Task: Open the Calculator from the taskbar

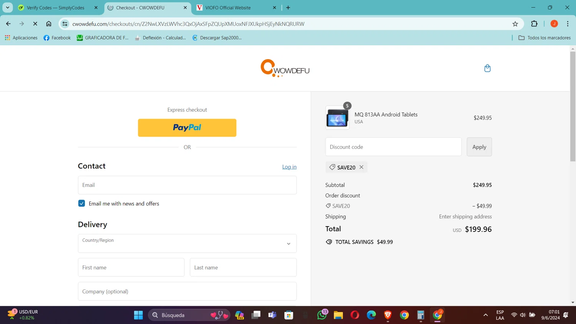Action: point(421,315)
